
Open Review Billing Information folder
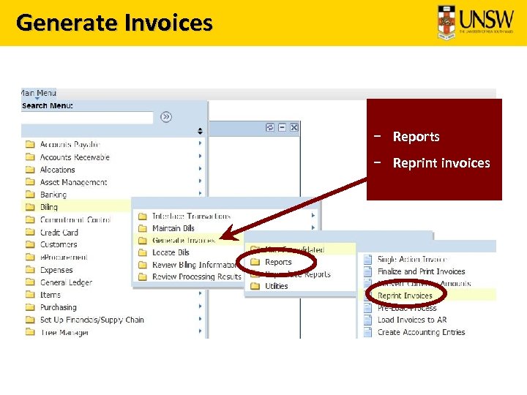click(x=195, y=265)
